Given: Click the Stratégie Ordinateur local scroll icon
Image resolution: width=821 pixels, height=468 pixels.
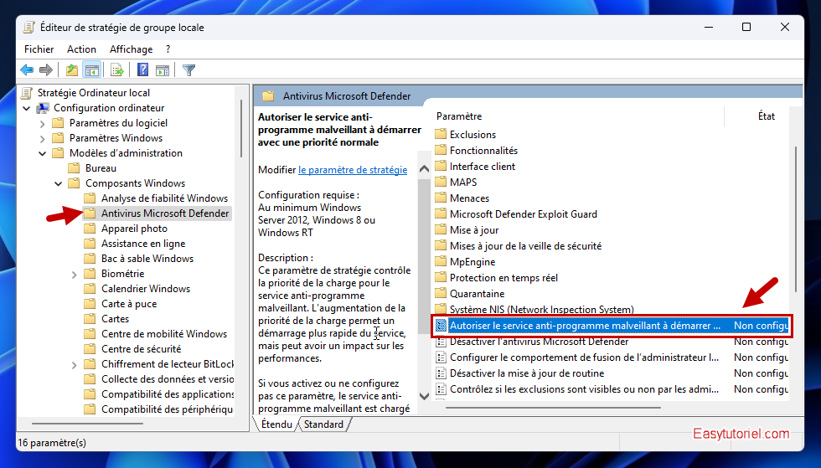Looking at the screenshot, I should point(27,93).
